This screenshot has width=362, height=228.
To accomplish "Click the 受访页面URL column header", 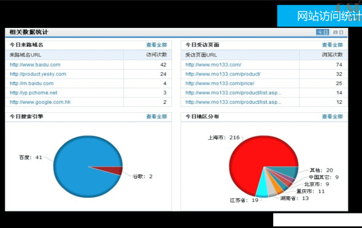I will [201, 55].
